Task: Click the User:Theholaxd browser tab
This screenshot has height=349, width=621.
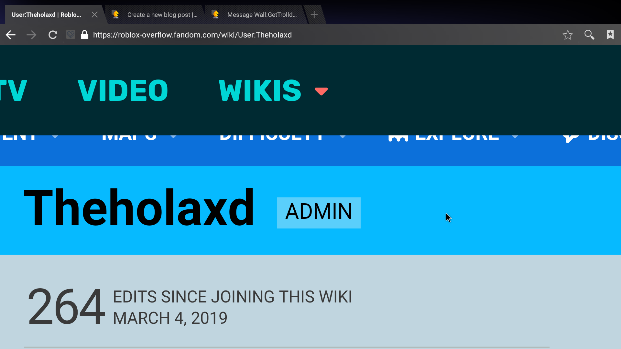Action: pyautogui.click(x=47, y=14)
